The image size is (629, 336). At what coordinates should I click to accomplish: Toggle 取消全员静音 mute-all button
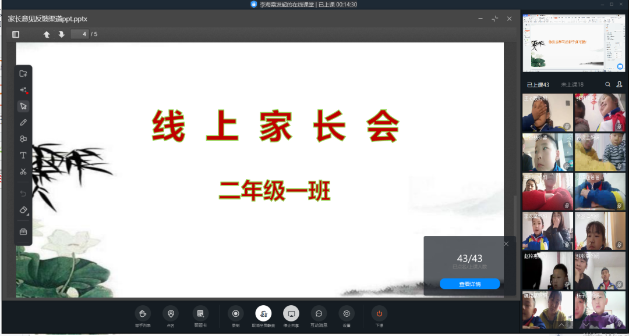(263, 314)
